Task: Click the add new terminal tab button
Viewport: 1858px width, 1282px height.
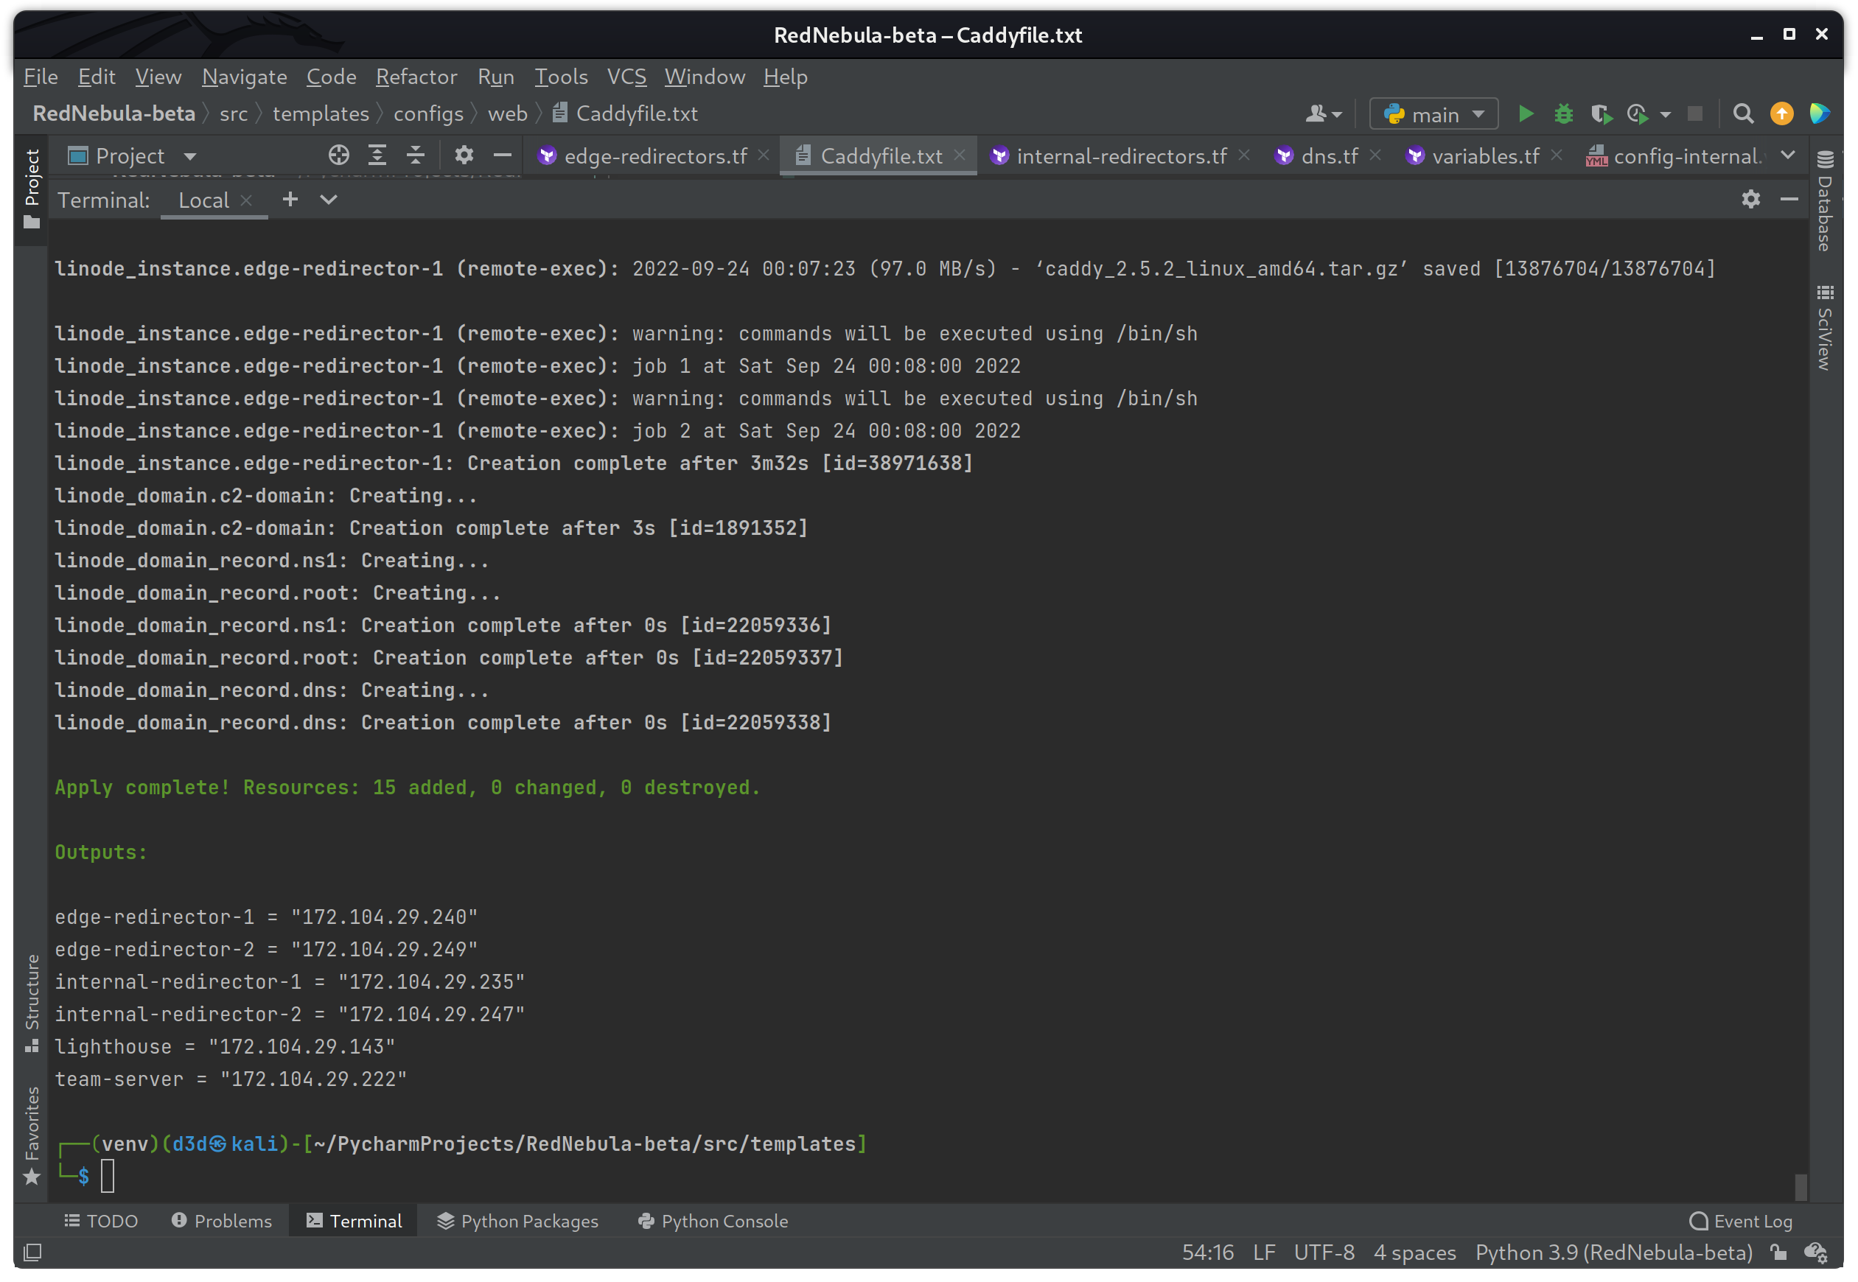Action: [291, 199]
